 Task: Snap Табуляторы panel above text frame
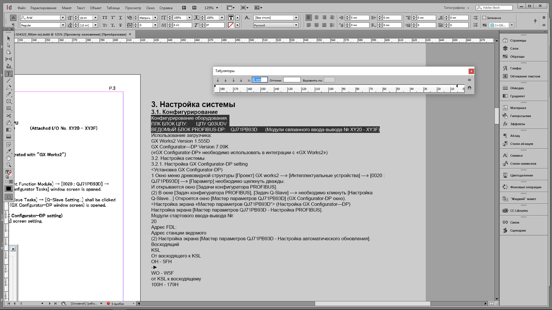click(469, 88)
